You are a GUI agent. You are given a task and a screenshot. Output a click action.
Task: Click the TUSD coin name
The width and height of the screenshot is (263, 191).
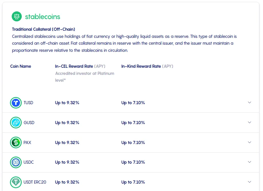click(x=28, y=103)
